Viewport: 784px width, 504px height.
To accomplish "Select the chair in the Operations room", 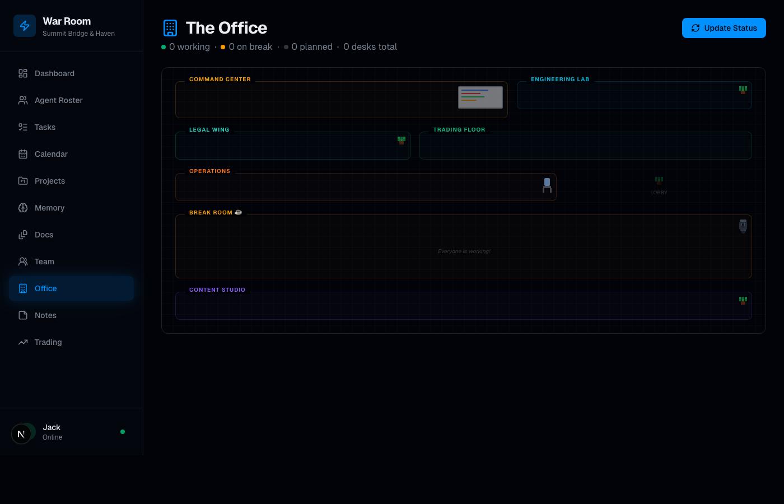I will tap(547, 186).
